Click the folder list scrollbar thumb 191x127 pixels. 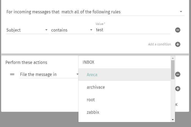click(x=173, y=70)
